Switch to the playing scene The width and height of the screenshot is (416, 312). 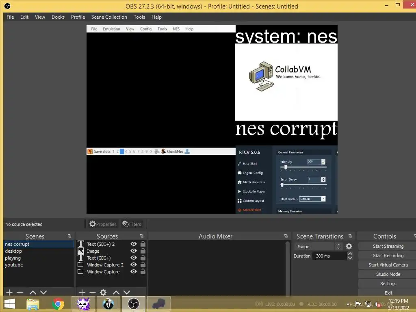(x=39, y=258)
